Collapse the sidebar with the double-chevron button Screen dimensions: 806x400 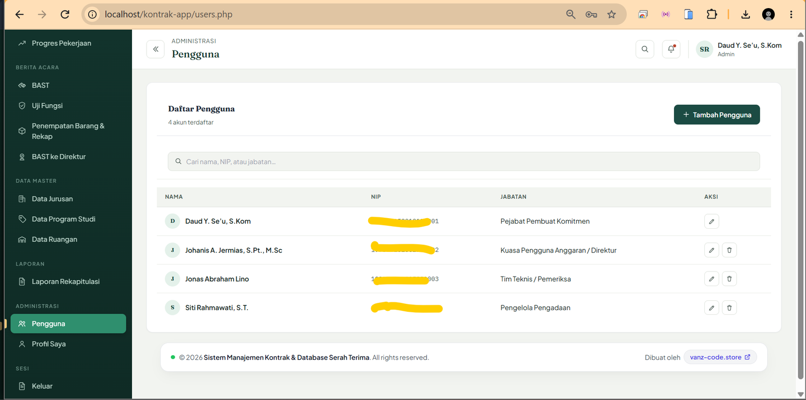click(155, 49)
